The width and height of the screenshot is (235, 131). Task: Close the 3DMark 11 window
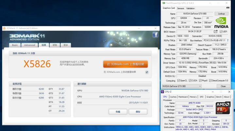click(156, 28)
